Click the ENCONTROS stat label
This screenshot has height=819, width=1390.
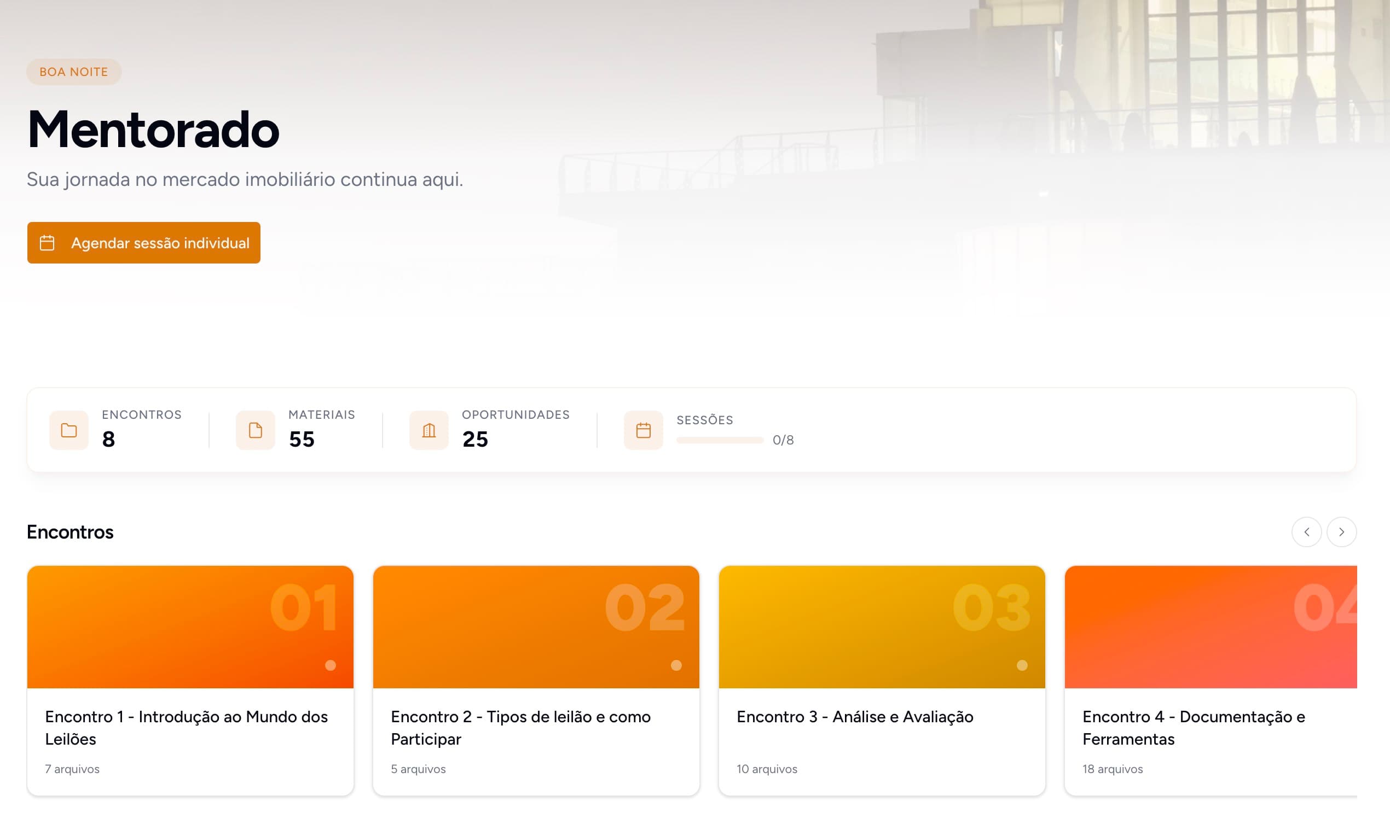click(x=142, y=415)
